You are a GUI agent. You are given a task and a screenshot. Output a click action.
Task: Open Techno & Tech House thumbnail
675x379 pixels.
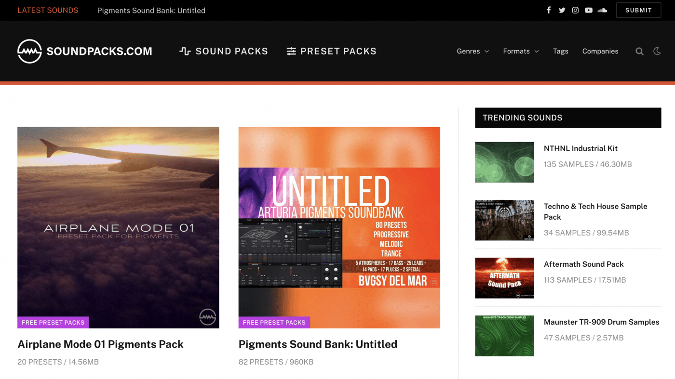click(x=504, y=220)
